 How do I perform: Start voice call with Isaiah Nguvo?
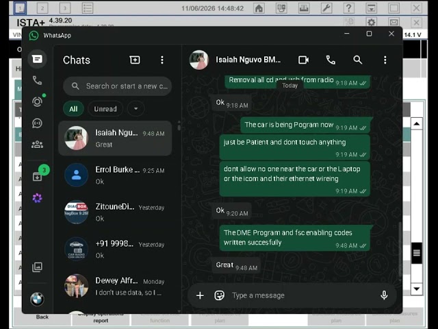(x=331, y=60)
